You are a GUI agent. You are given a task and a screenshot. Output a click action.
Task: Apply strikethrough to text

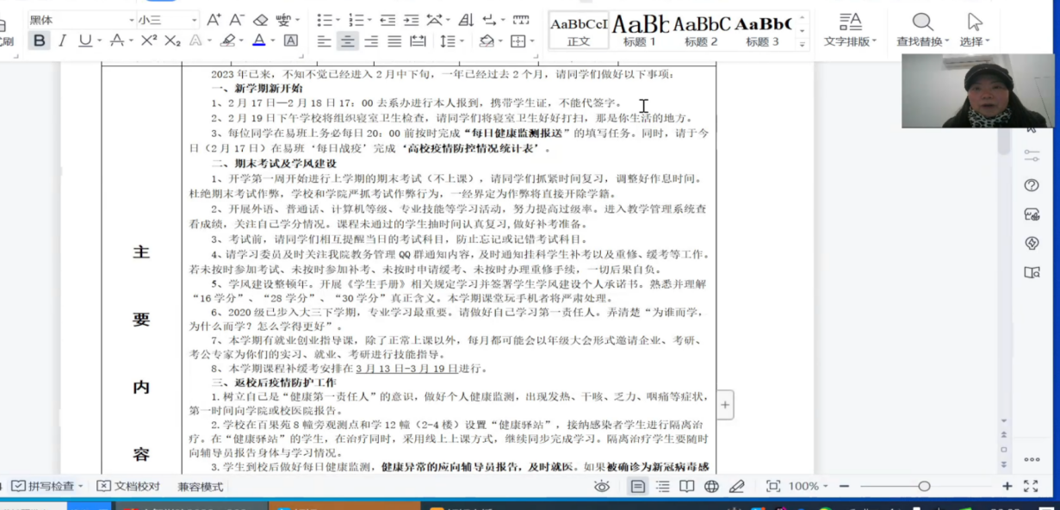coord(117,40)
